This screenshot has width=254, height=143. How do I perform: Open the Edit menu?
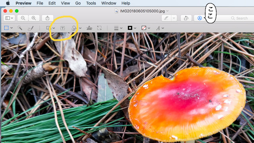(x=52, y=3)
